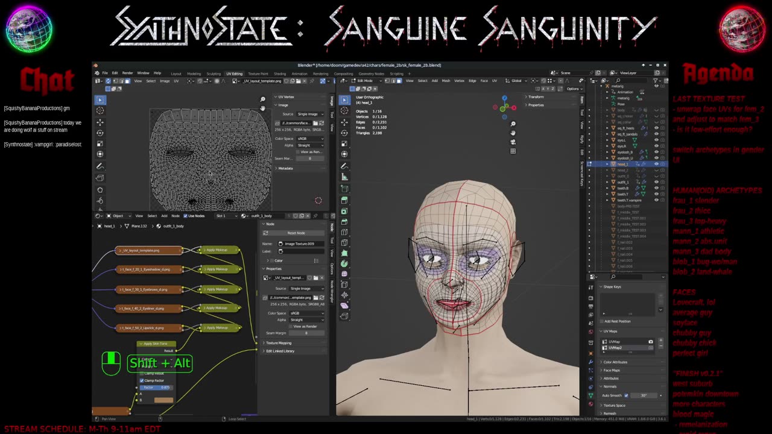This screenshot has height=434, width=772.
Task: Open image file browser in UV Image panel
Action: point(315,123)
